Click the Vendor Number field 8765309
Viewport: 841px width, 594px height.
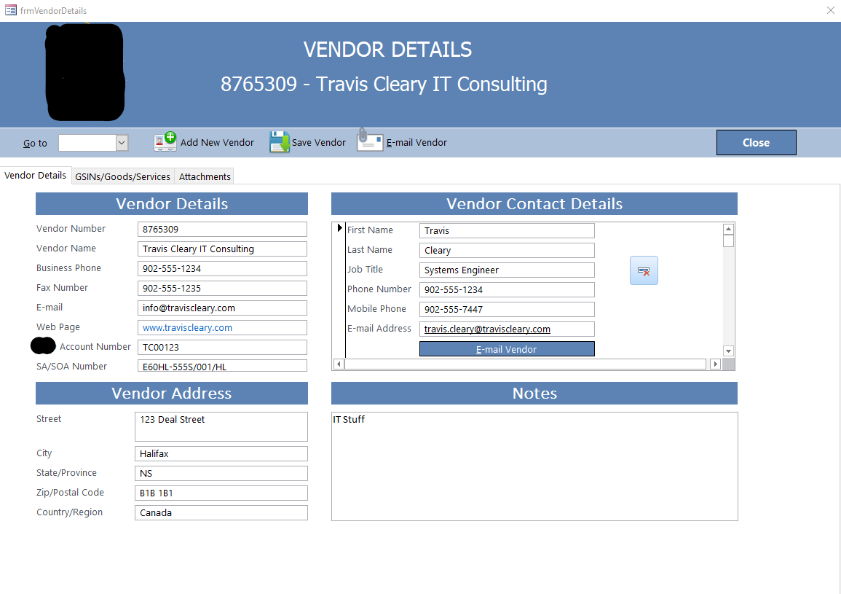(x=222, y=230)
